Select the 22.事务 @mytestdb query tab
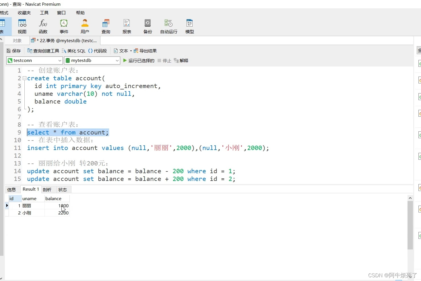The width and height of the screenshot is (421, 281). coord(65,41)
